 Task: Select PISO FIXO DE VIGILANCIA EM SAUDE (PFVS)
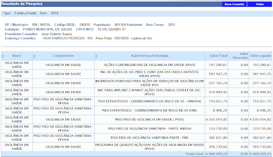coord(150,120)
